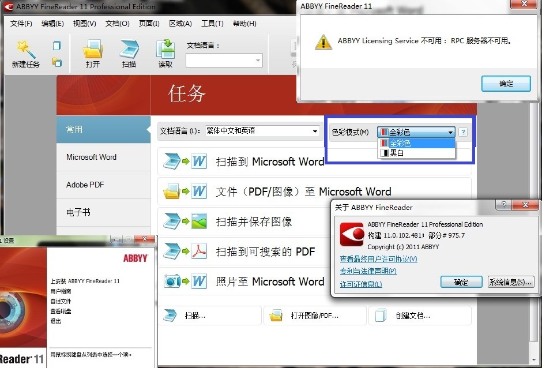
Task: Expand the task pane 文档语言(L) dropdown
Action: click(x=315, y=131)
